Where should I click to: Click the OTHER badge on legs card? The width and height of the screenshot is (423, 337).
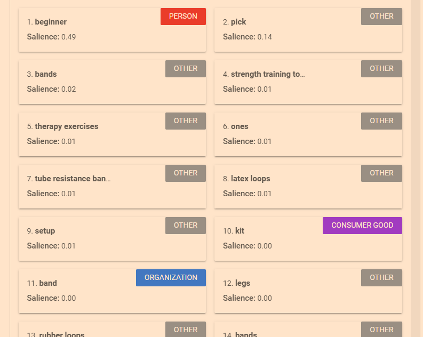point(381,278)
